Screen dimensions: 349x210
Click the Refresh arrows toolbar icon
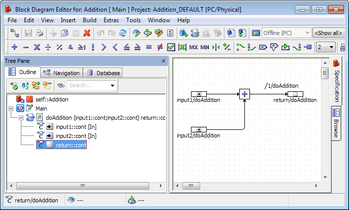coord(123,33)
